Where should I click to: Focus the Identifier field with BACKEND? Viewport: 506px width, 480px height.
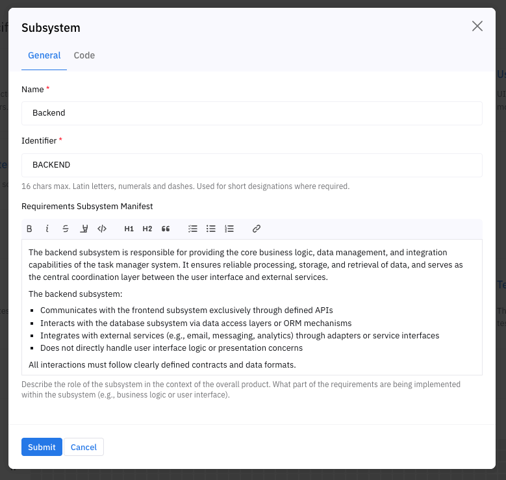tap(252, 165)
